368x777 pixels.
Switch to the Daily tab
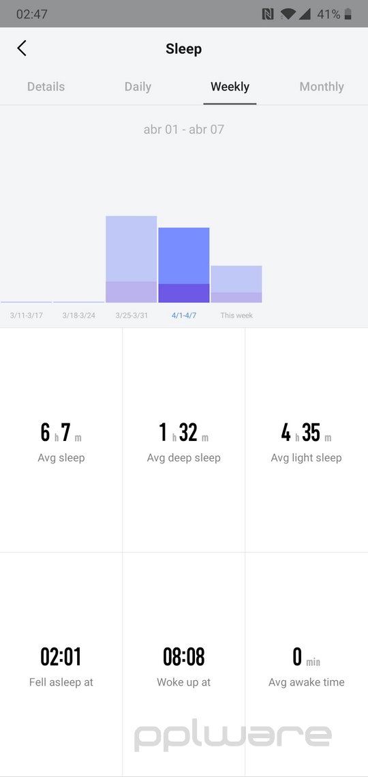pyautogui.click(x=138, y=87)
